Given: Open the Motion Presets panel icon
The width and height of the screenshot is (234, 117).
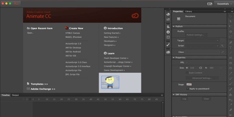Looking at the screenshot, I should (x=168, y=44).
